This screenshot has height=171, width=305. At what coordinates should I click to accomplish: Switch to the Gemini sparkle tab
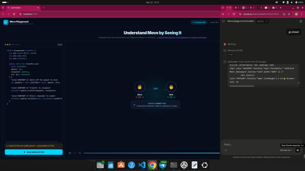251,8
